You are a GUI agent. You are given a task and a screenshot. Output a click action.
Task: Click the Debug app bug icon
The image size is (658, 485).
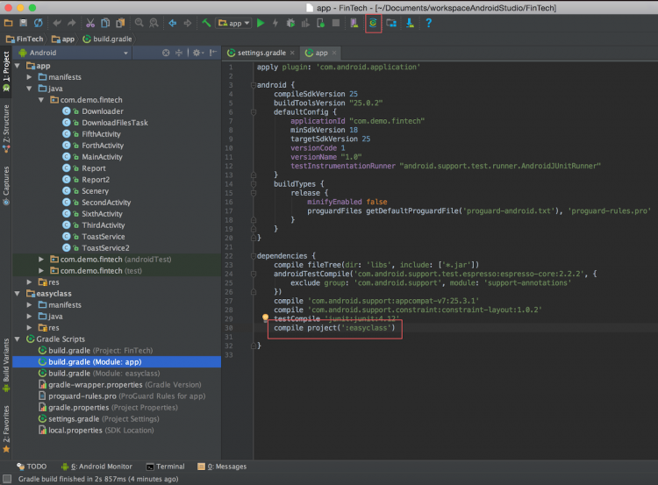pyautogui.click(x=291, y=23)
